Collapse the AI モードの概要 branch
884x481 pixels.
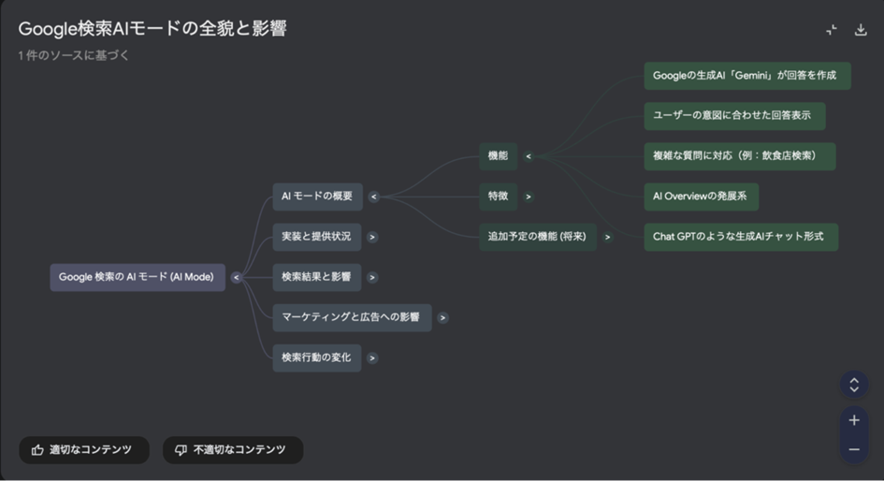(373, 197)
